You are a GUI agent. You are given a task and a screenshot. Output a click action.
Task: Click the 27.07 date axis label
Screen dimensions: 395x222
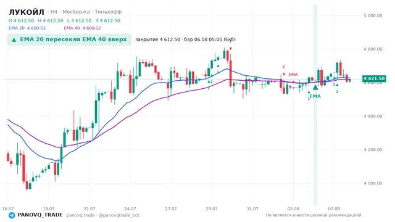(171, 208)
